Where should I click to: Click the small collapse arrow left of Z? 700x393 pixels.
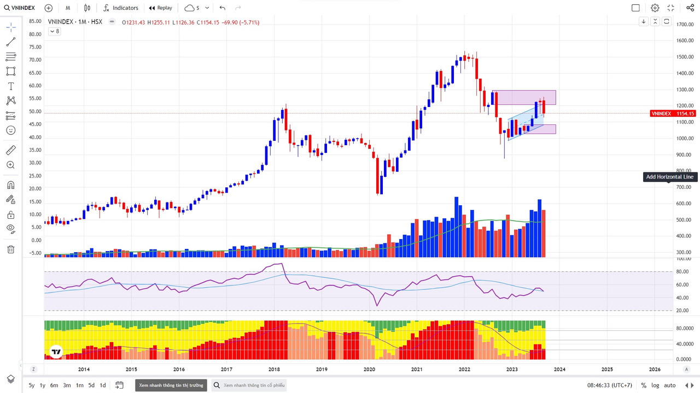pos(21,365)
